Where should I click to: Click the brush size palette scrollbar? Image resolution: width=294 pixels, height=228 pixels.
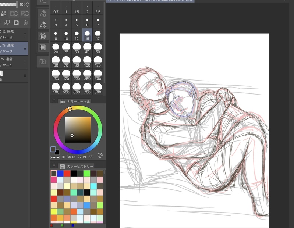point(105,43)
